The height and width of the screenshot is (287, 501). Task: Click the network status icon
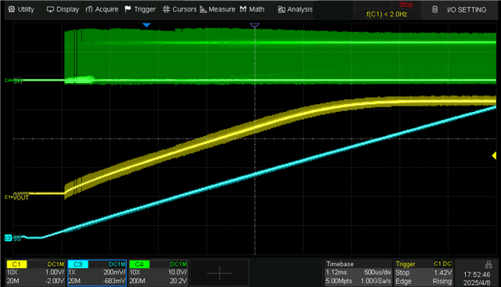[x=488, y=264]
